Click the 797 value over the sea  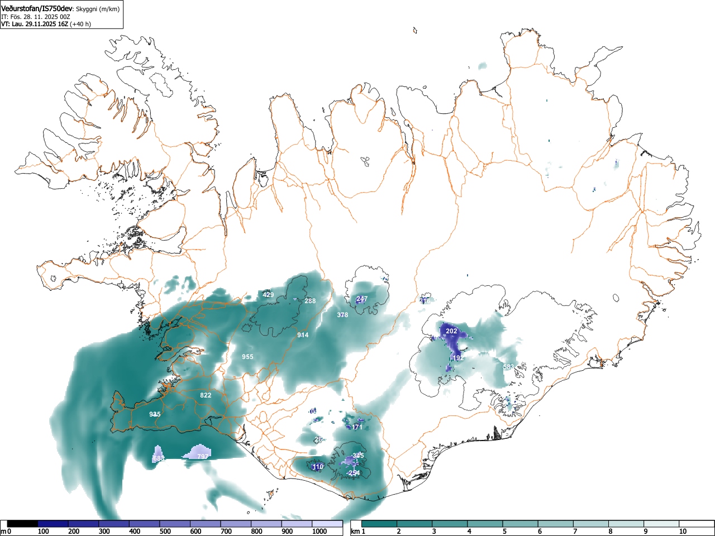tap(203, 457)
